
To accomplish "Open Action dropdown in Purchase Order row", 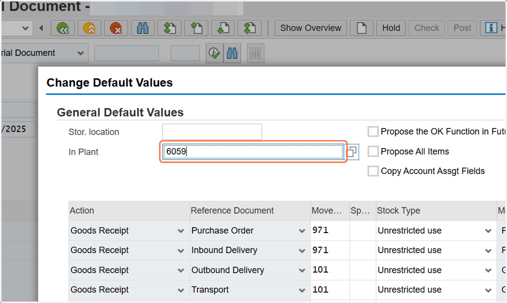I will coord(181,231).
